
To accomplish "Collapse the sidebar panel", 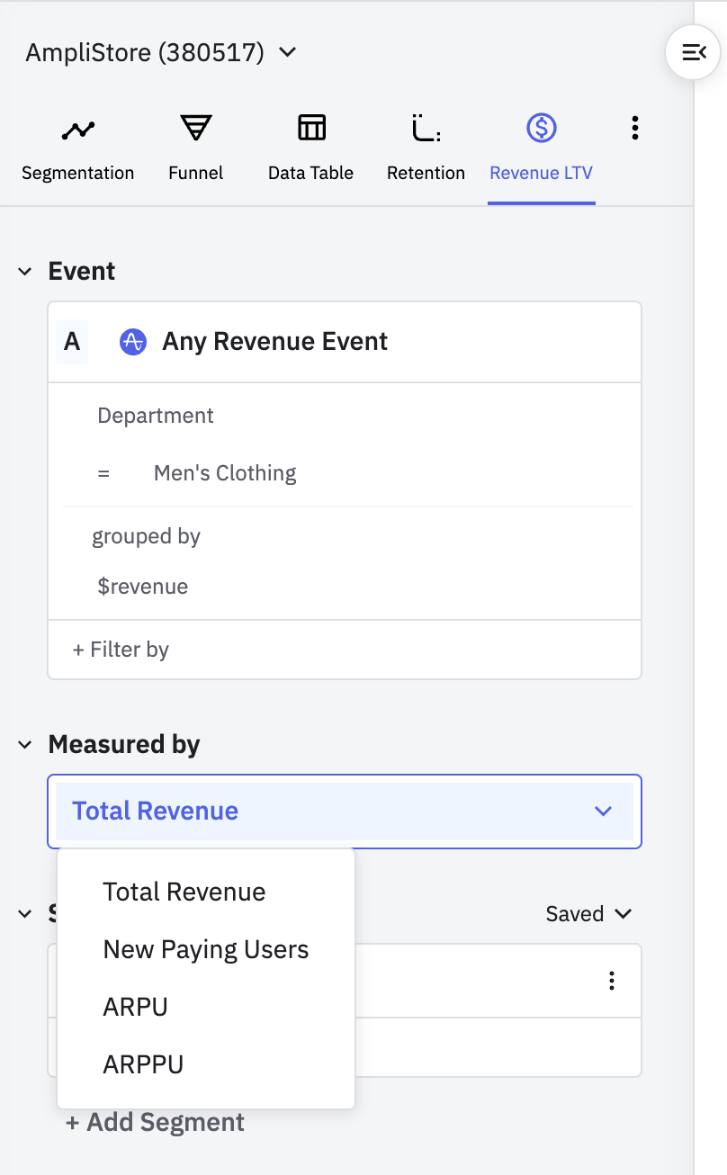I will pos(693,53).
